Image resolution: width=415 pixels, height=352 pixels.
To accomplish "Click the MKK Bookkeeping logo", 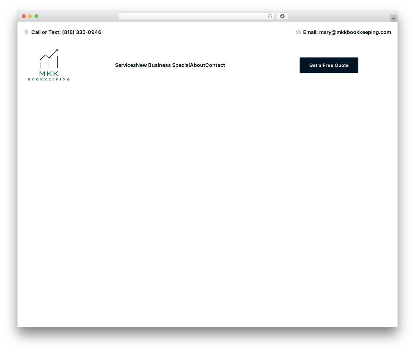I will pyautogui.click(x=49, y=65).
